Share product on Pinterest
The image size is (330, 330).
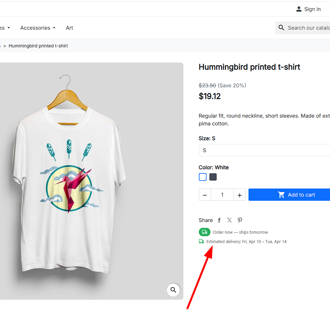tap(240, 220)
